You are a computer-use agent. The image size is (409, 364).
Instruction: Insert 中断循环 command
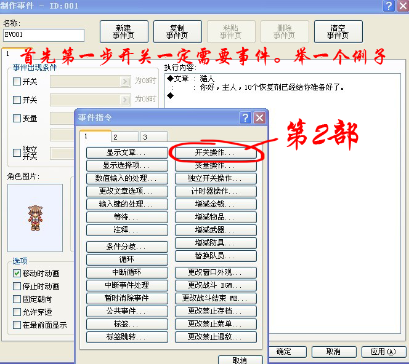(x=127, y=272)
